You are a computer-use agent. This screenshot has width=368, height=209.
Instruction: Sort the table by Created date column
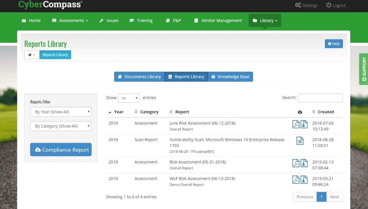tap(323, 112)
